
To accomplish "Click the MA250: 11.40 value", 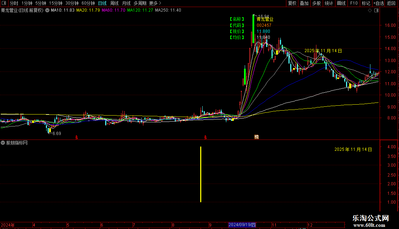I will coord(168,11).
